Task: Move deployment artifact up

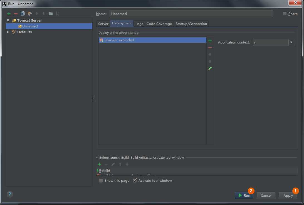Action: (x=210, y=55)
